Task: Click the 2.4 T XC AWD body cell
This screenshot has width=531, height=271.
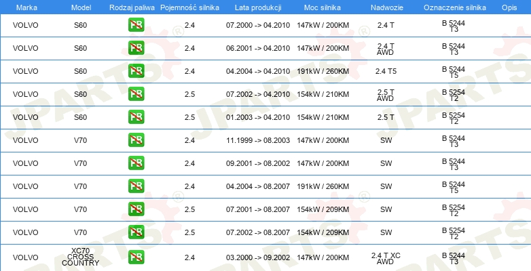Action: (386, 258)
